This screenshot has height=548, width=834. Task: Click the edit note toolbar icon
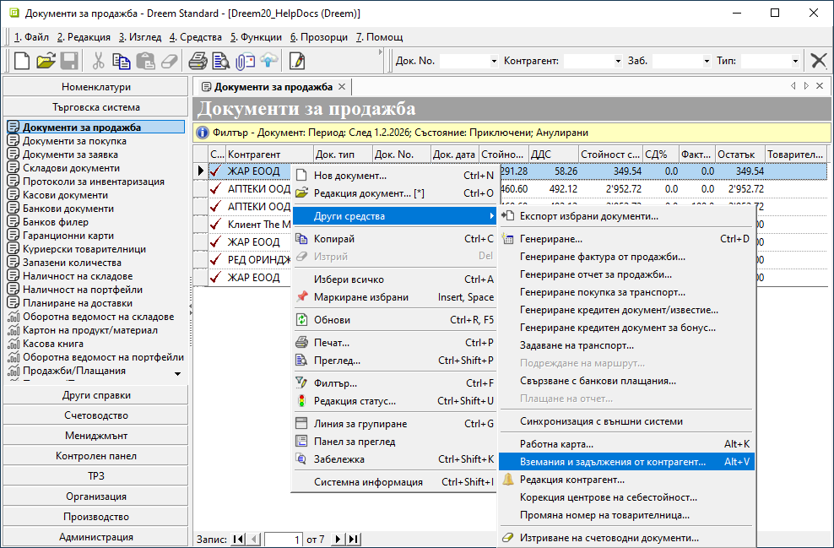pyautogui.click(x=297, y=61)
